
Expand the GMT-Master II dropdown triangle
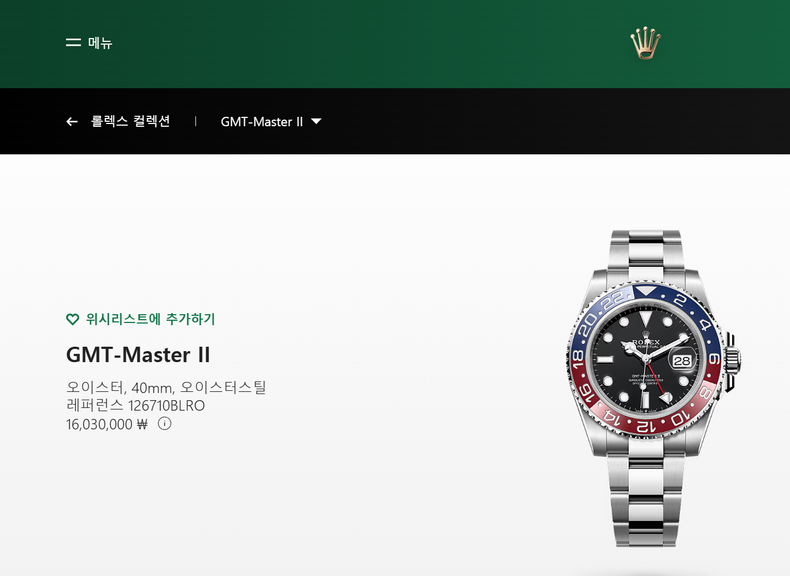pos(316,121)
